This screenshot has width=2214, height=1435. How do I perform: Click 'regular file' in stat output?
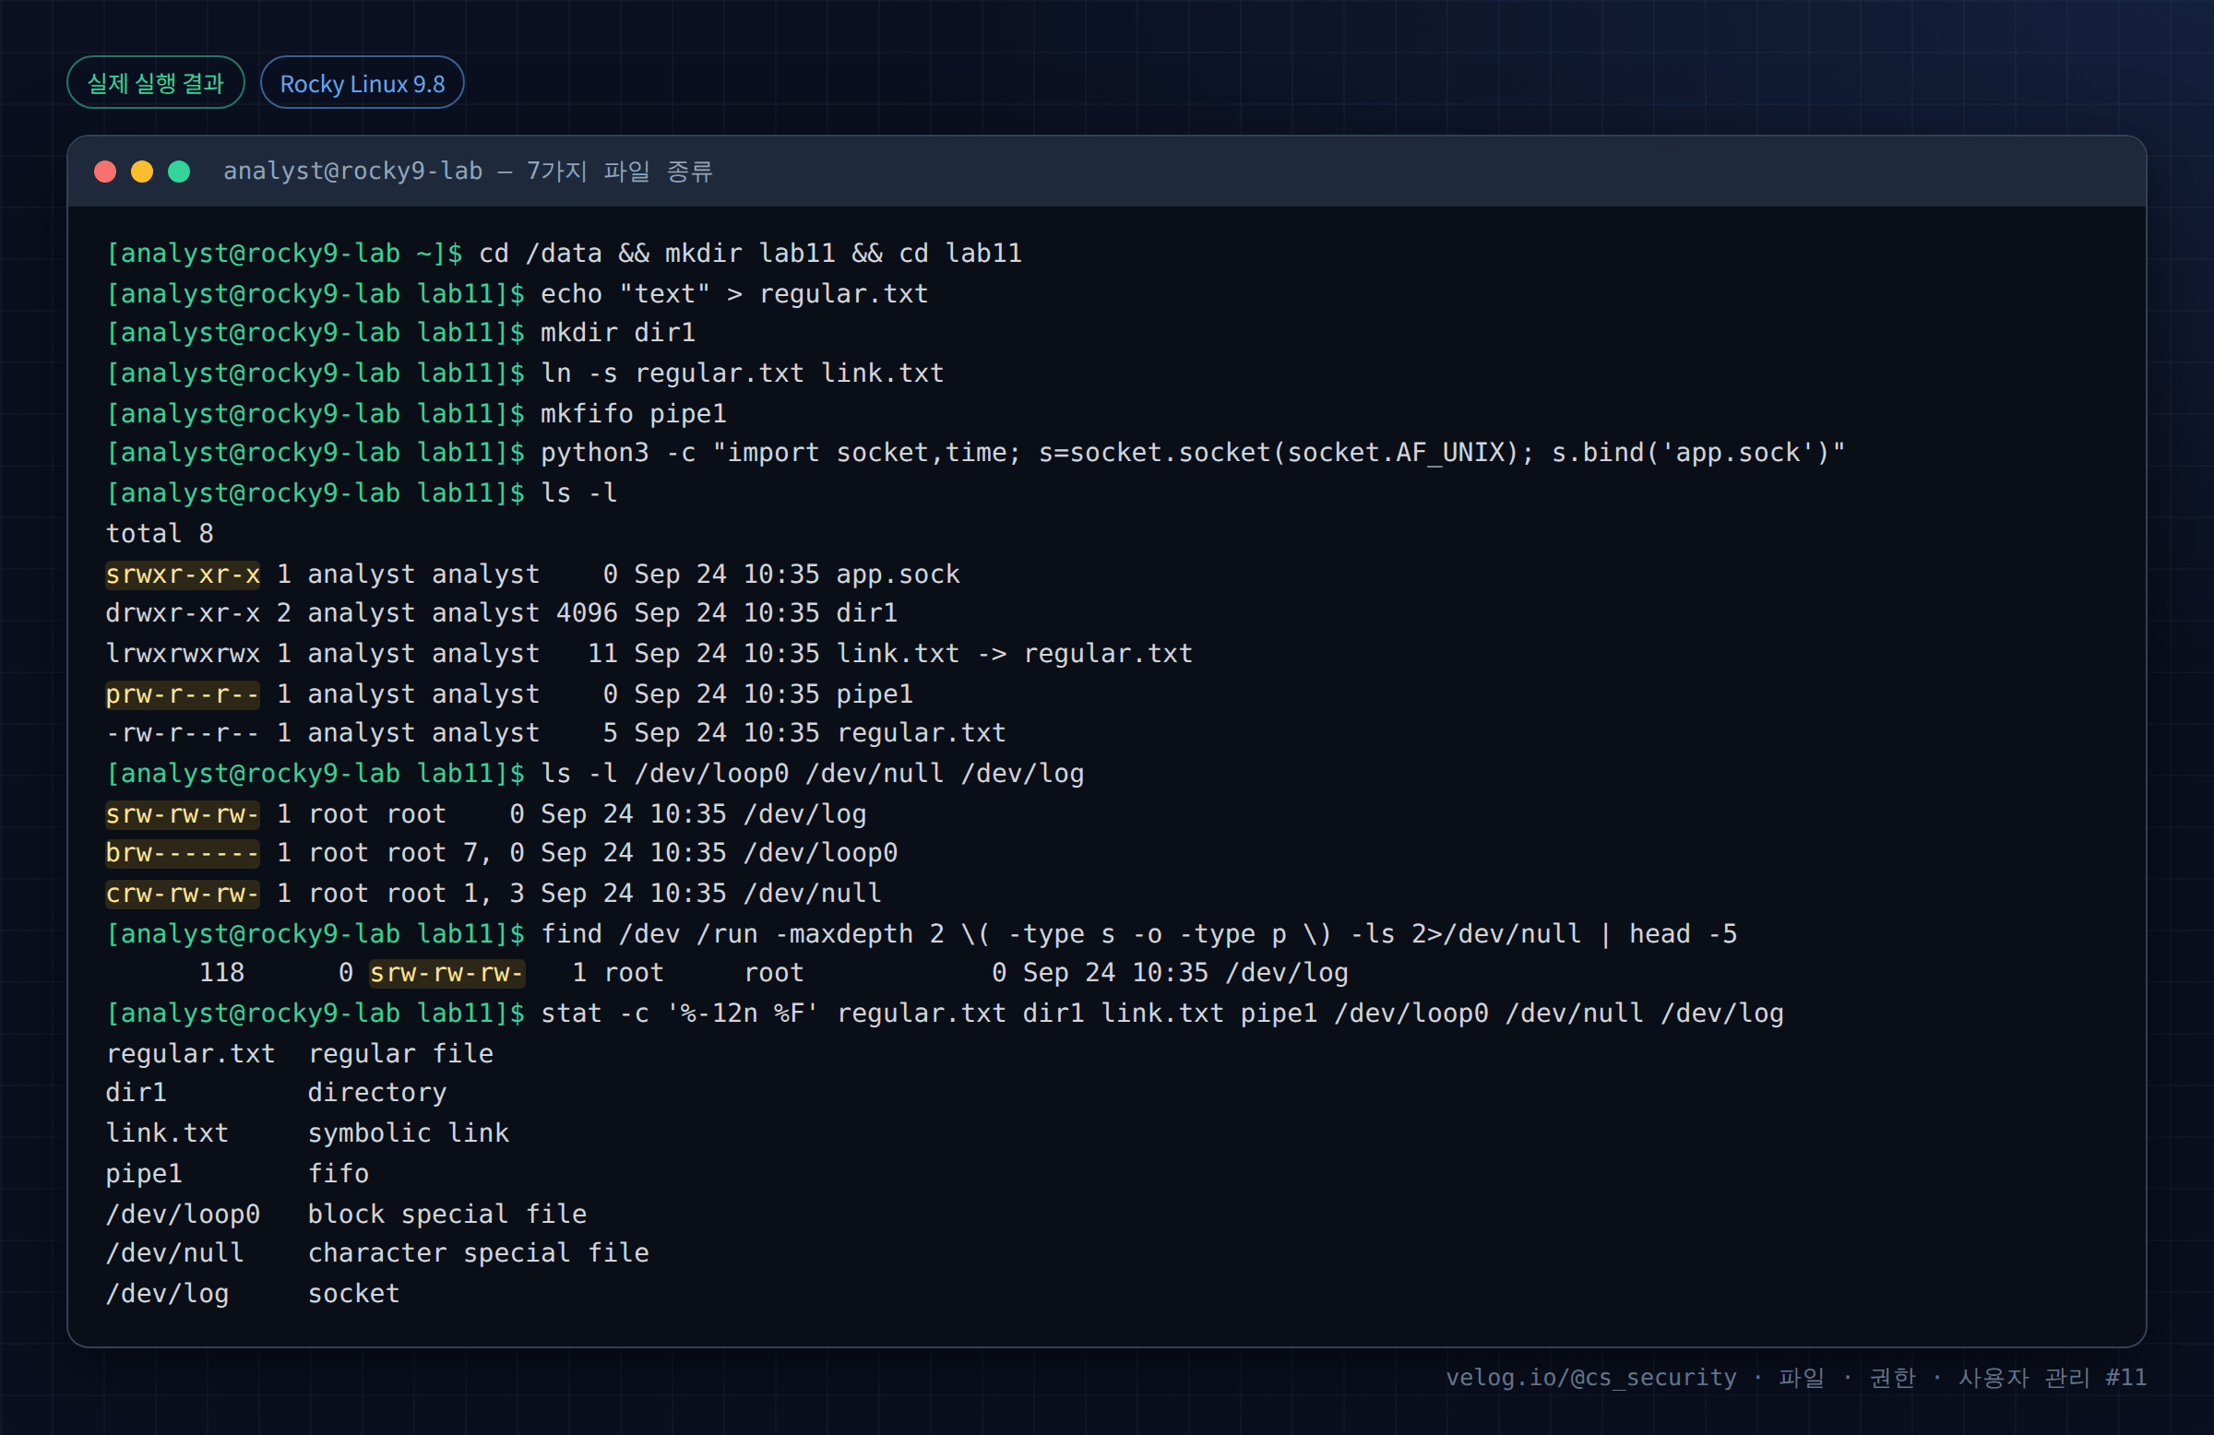point(401,1054)
